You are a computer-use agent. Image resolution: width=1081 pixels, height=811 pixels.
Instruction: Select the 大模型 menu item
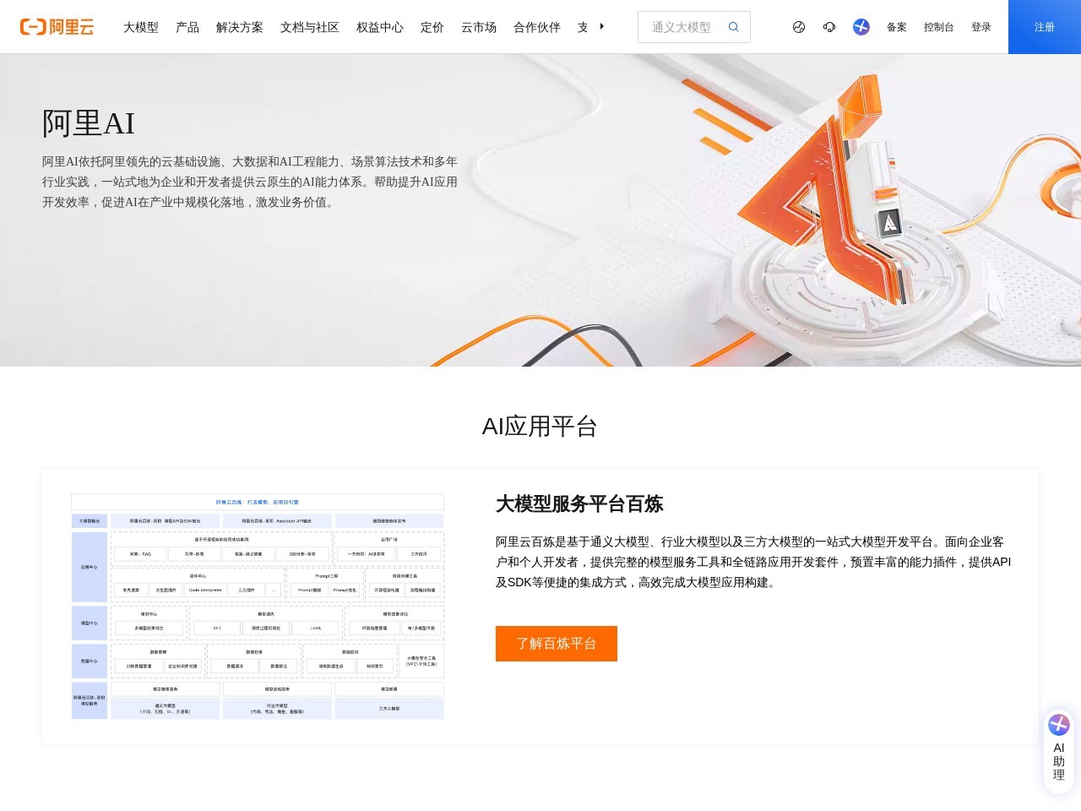point(140,26)
